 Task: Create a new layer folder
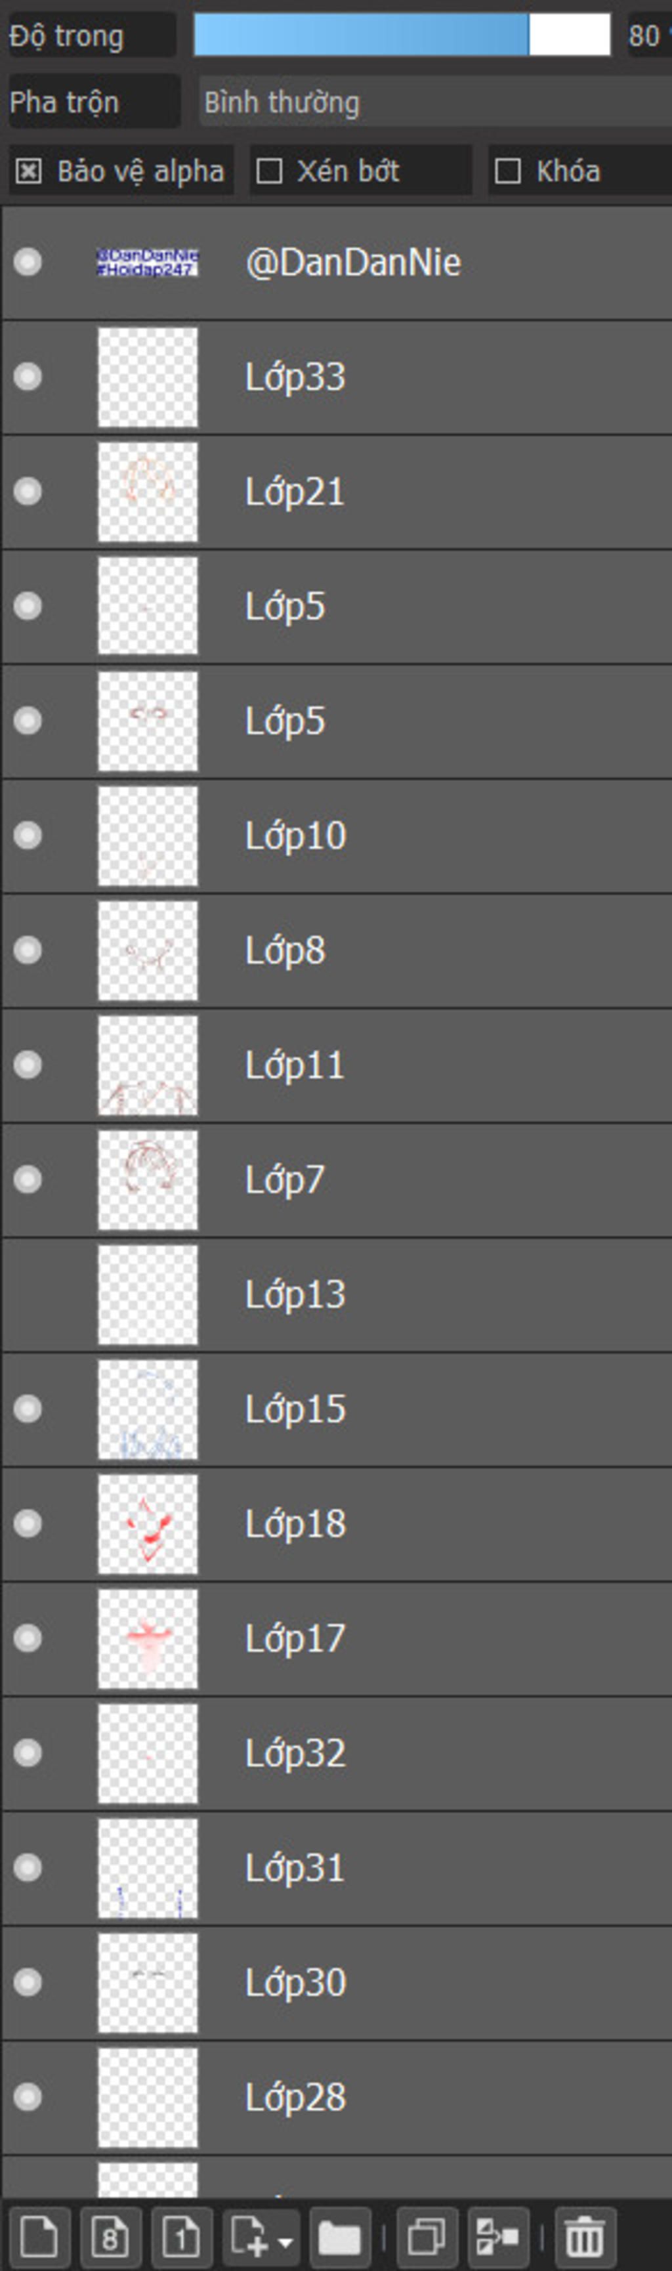pyautogui.click(x=339, y=2236)
